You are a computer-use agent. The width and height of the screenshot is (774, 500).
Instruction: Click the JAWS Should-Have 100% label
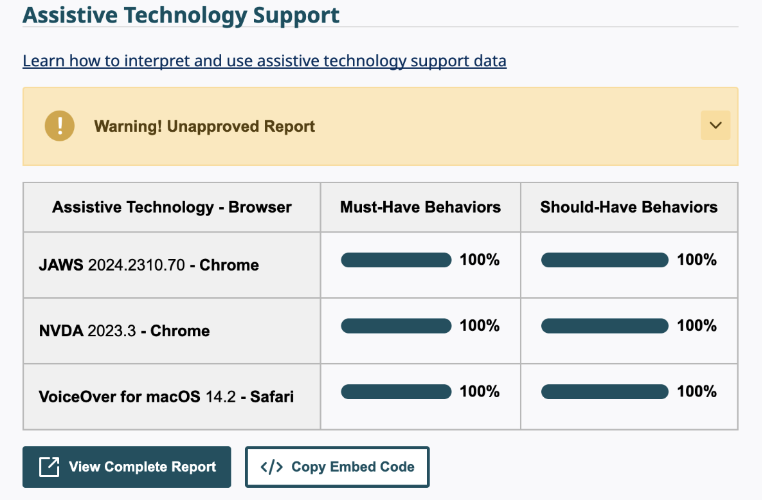tap(696, 260)
